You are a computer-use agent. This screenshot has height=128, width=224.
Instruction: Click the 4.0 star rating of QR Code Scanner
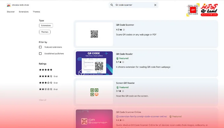[x=119, y=30]
